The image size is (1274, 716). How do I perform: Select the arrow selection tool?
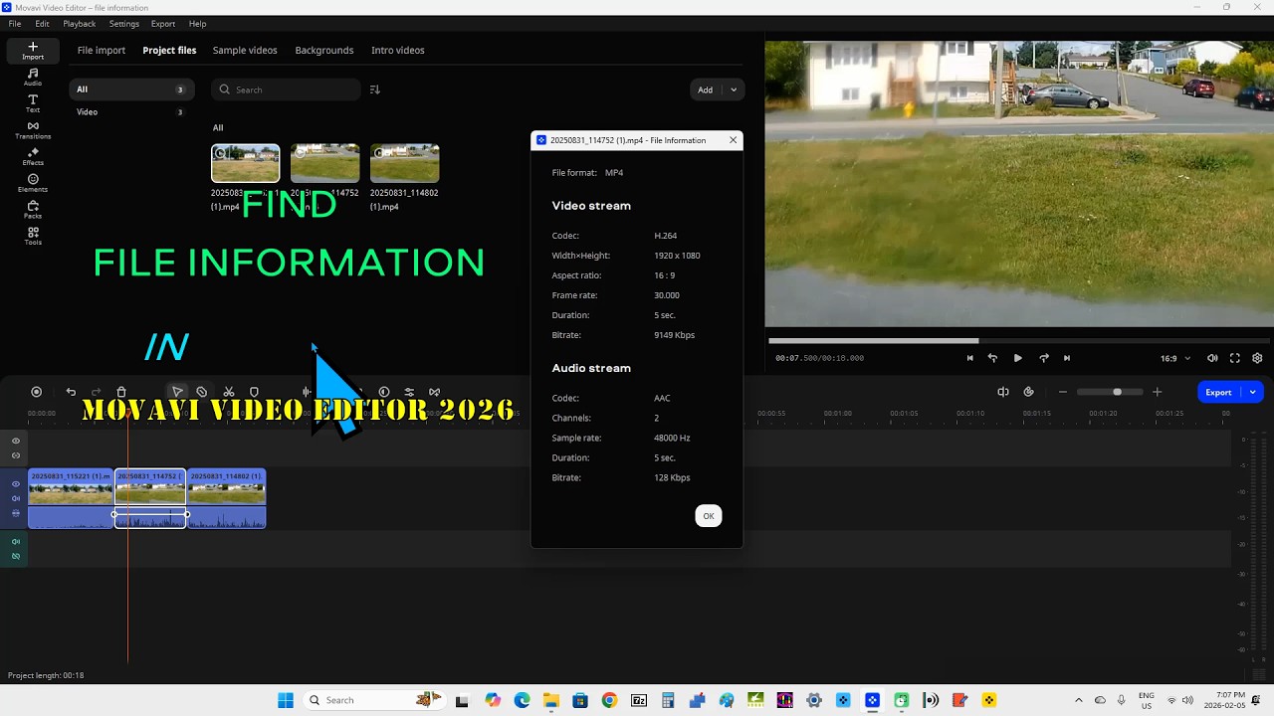coord(177,392)
